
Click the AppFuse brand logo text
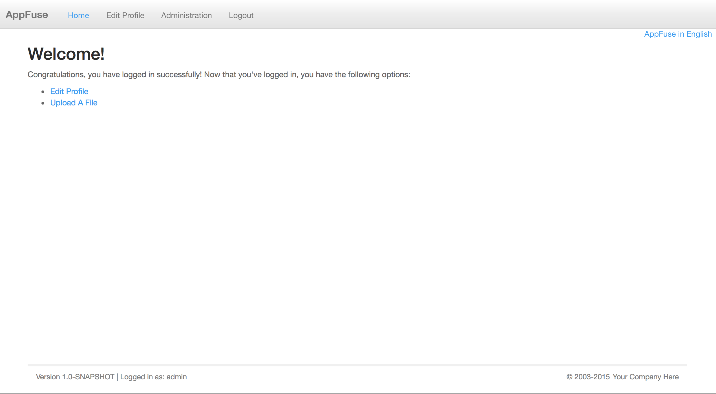point(27,15)
